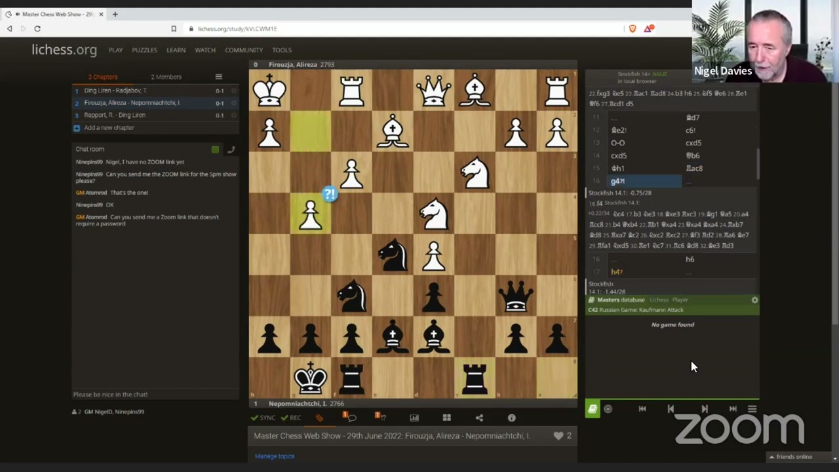Switch to 2 Members tab
The image size is (839, 472).
click(x=166, y=77)
